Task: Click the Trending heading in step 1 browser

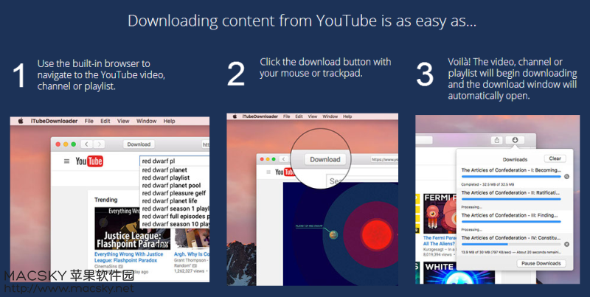Action: pos(105,200)
